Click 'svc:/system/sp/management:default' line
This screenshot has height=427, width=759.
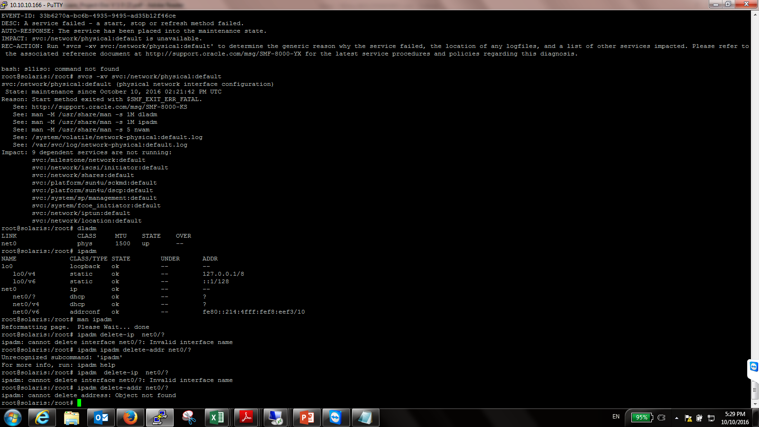(94, 198)
